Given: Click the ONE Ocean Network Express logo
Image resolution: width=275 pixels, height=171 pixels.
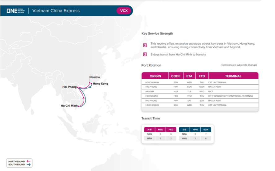Looking at the screenshot, I should pyautogui.click(x=15, y=11).
